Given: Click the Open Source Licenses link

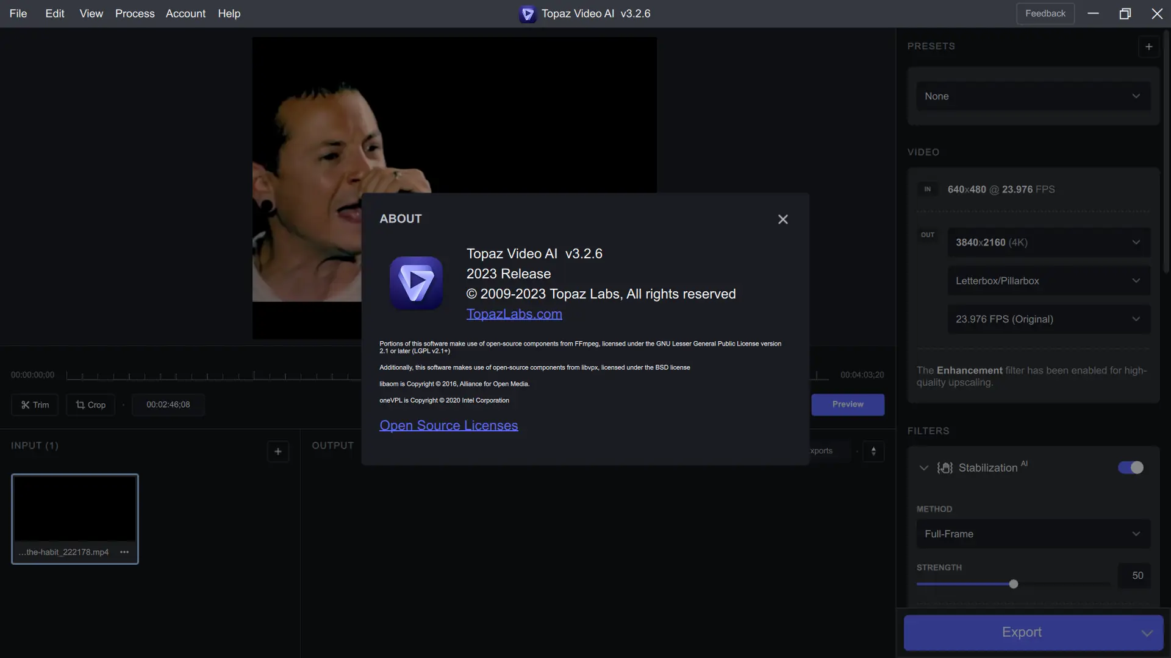Looking at the screenshot, I should (449, 426).
